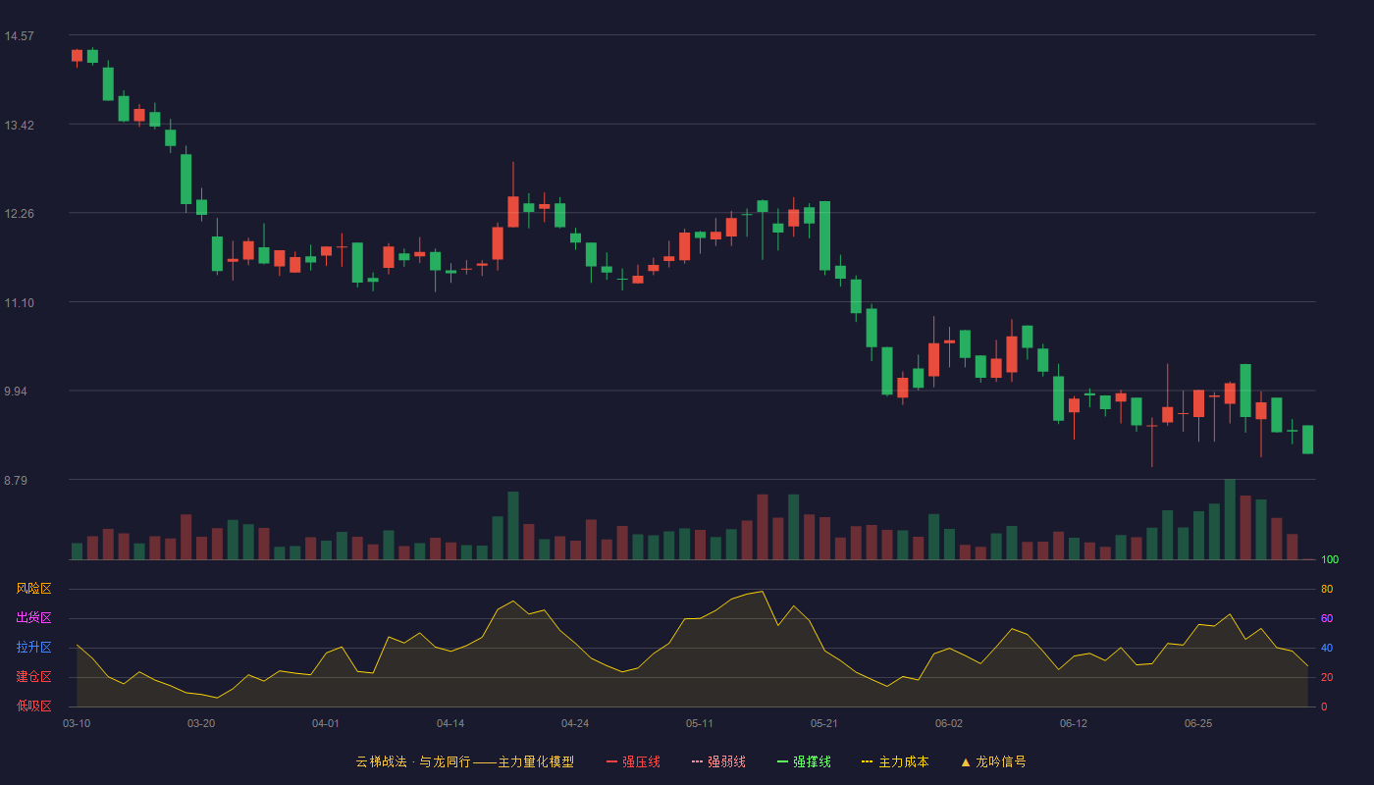The height and width of the screenshot is (785, 1374).
Task: Click the purple 60 indicator axis value
Action: point(1327,619)
